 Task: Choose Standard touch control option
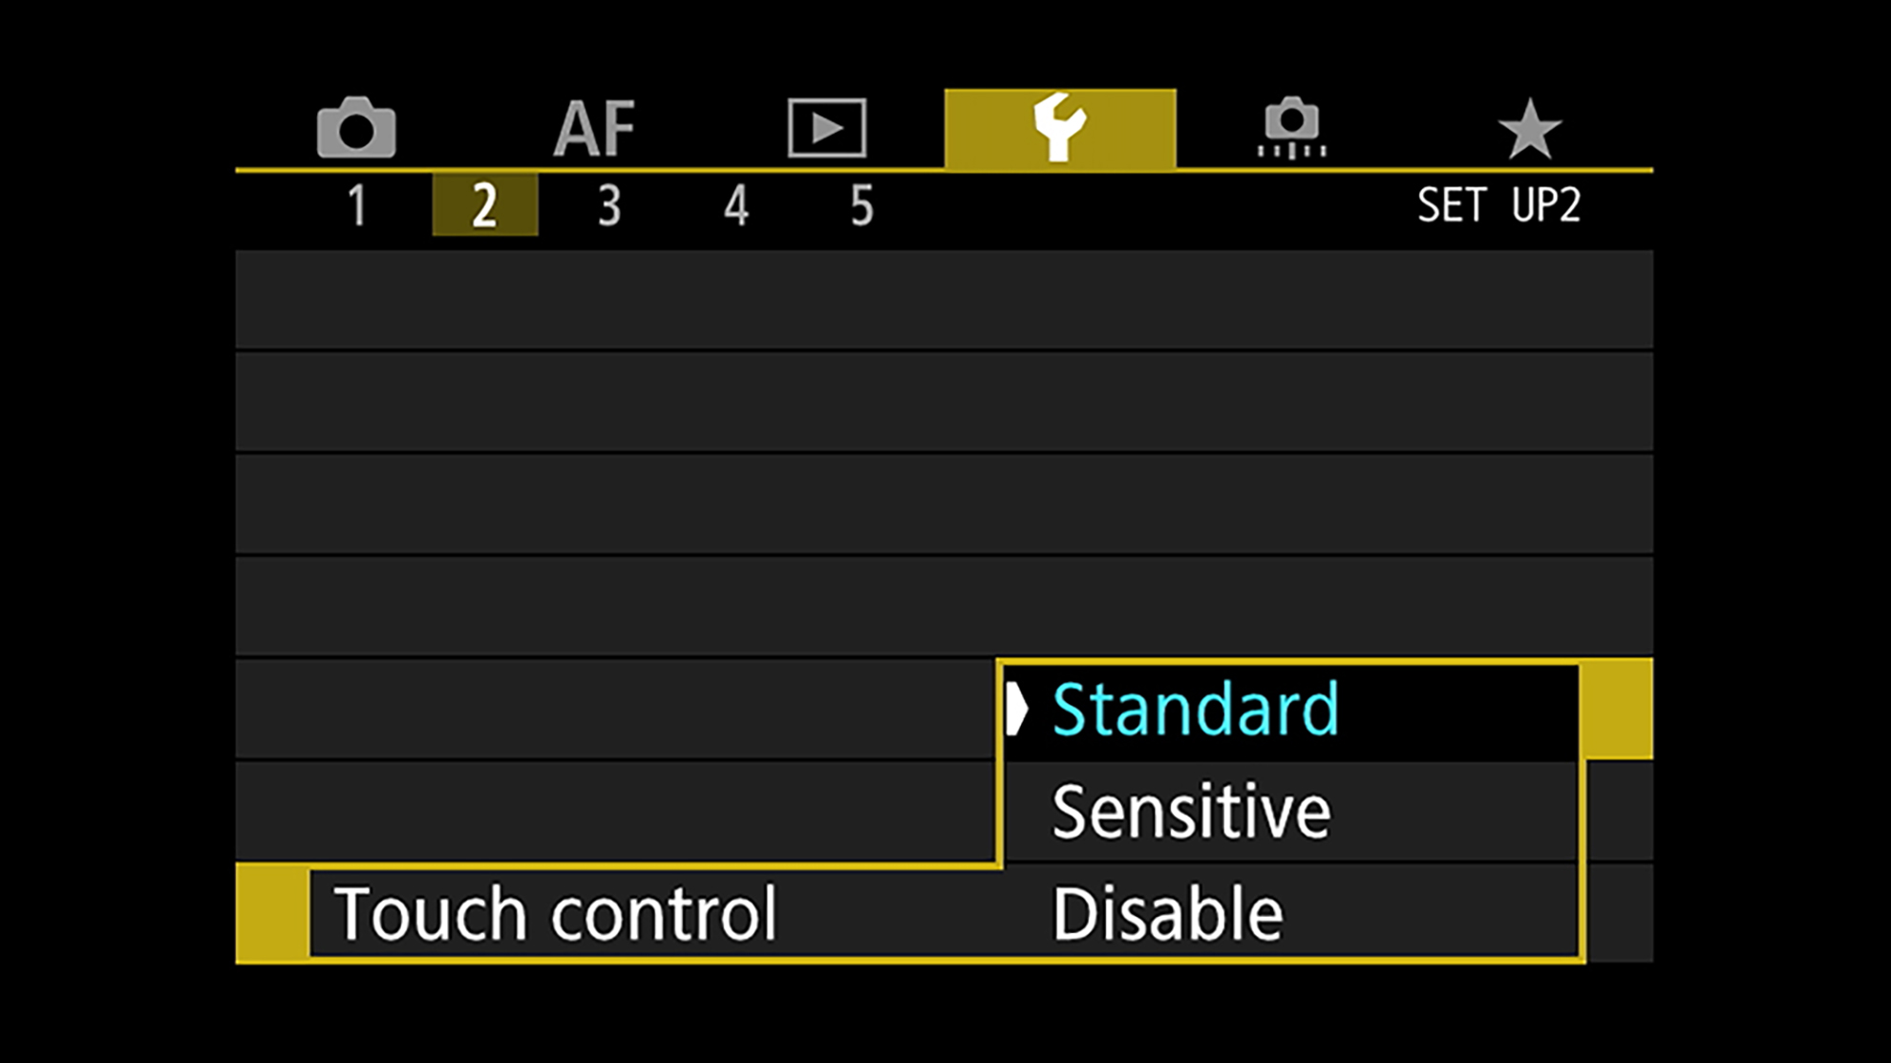1195,710
